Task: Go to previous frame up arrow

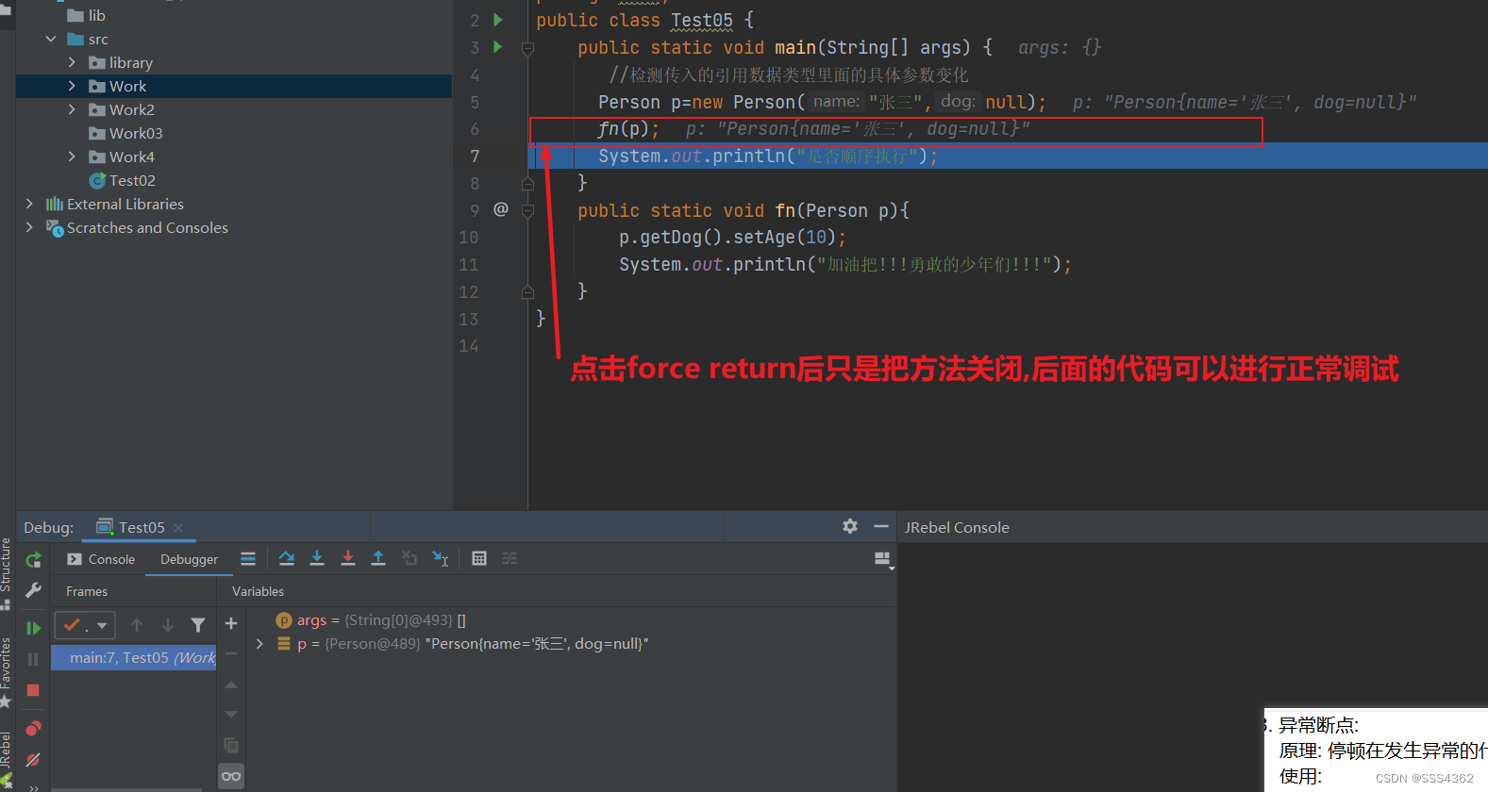Action: 137,624
